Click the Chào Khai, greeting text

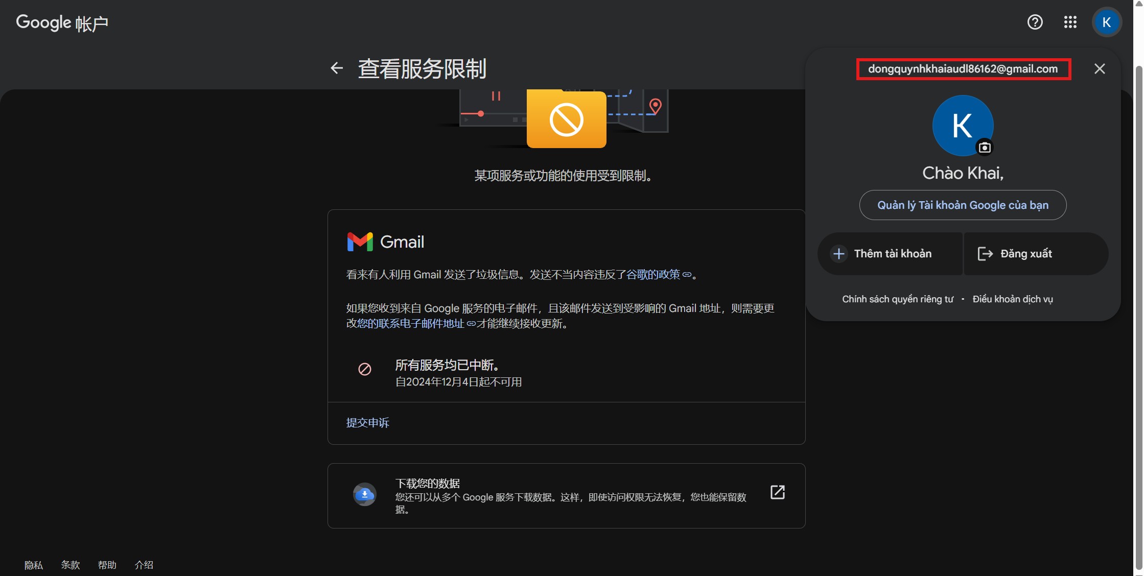coord(963,173)
